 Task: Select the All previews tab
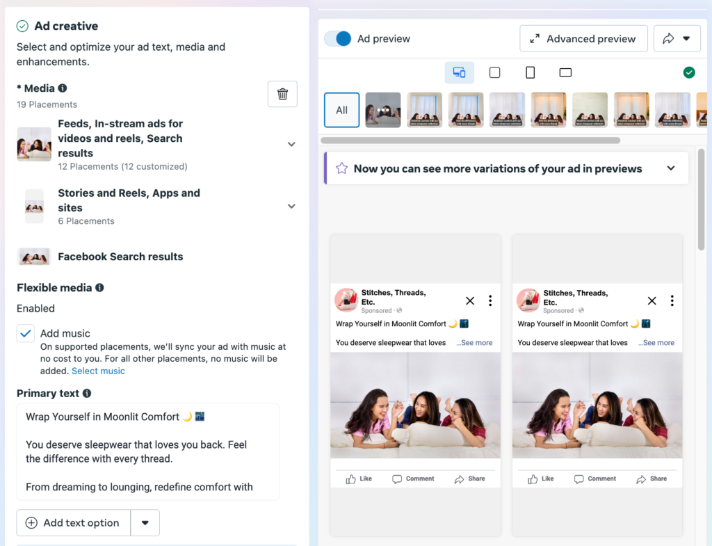(x=341, y=110)
